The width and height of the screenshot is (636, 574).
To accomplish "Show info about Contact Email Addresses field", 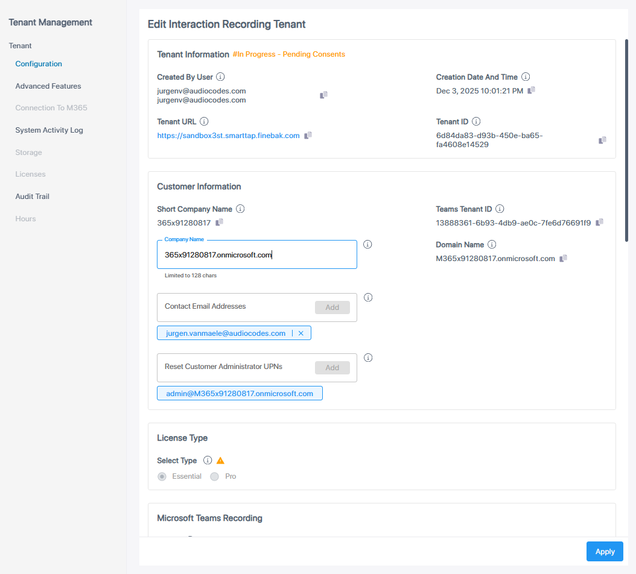I will [x=368, y=297].
